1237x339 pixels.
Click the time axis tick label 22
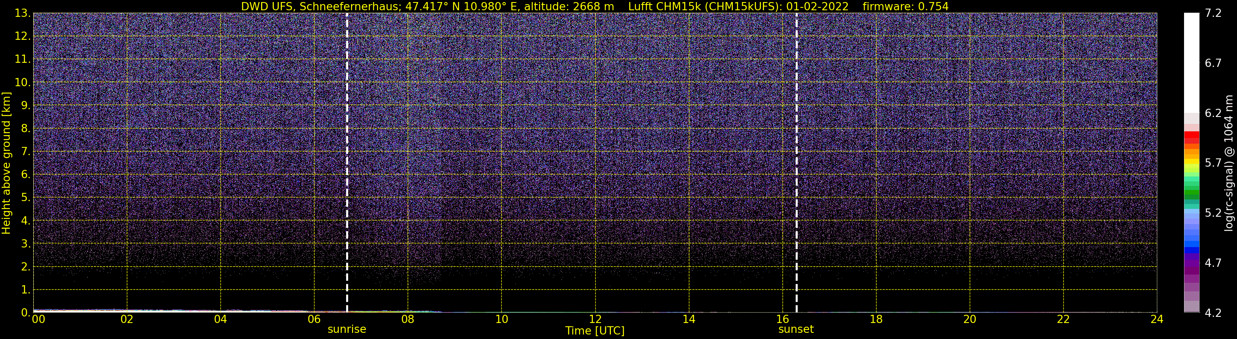pos(1063,320)
